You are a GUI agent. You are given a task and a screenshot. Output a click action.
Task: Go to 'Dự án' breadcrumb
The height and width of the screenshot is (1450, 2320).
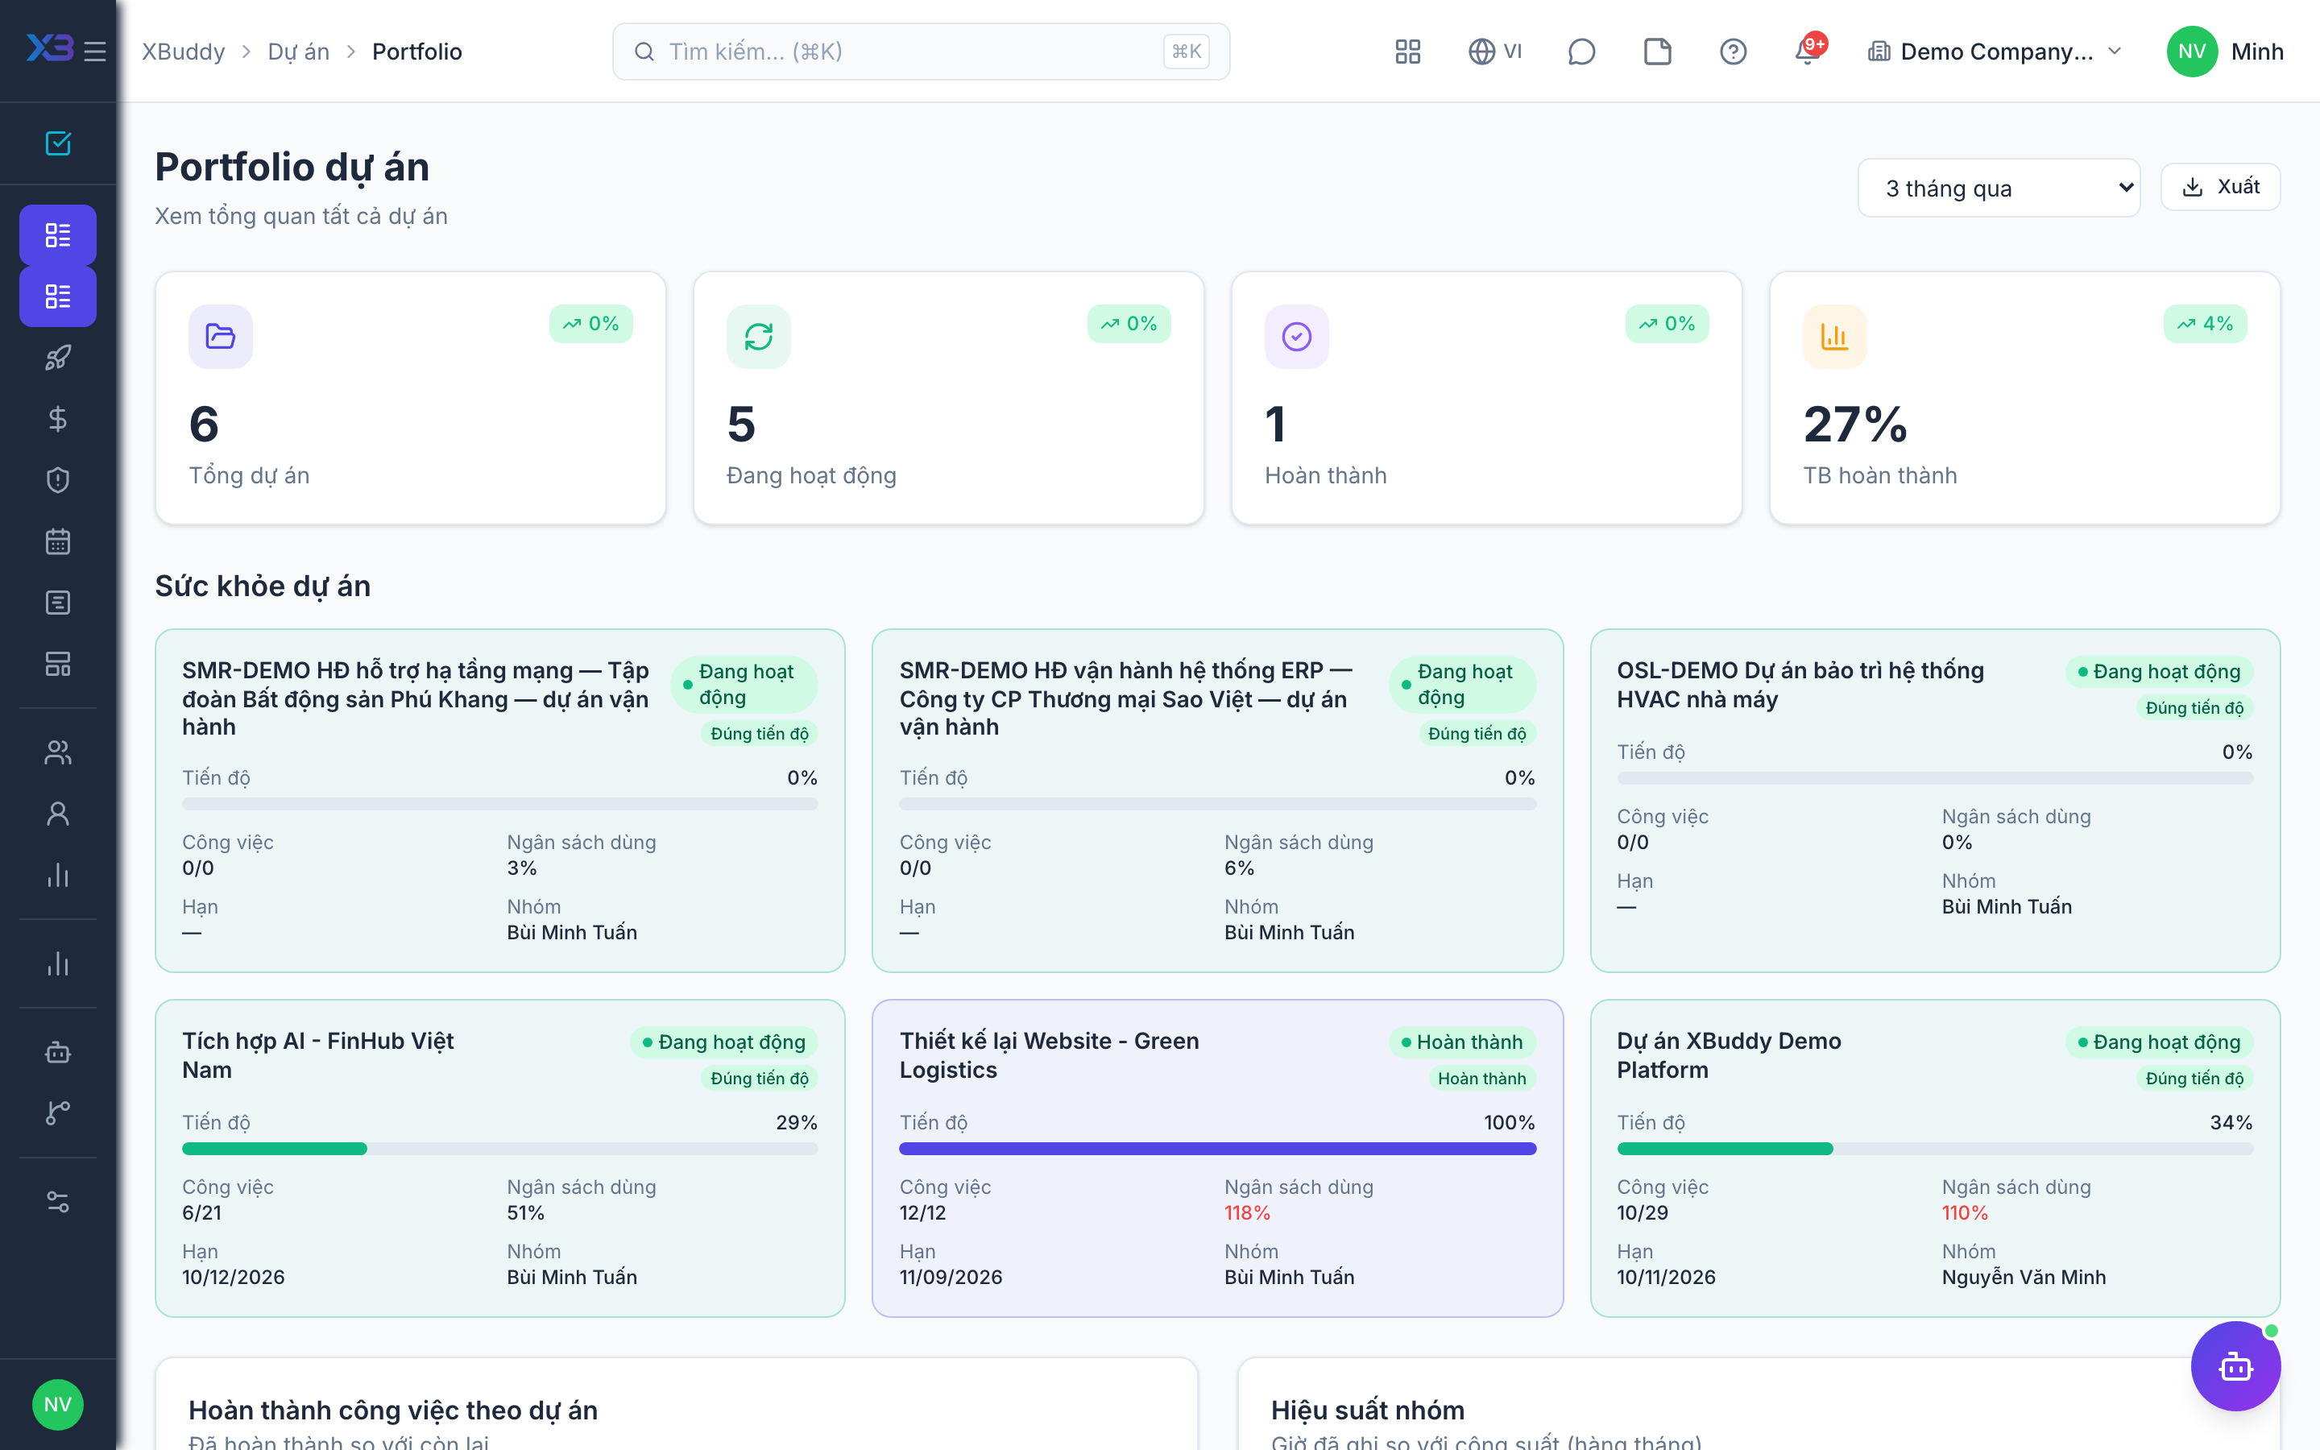coord(298,51)
